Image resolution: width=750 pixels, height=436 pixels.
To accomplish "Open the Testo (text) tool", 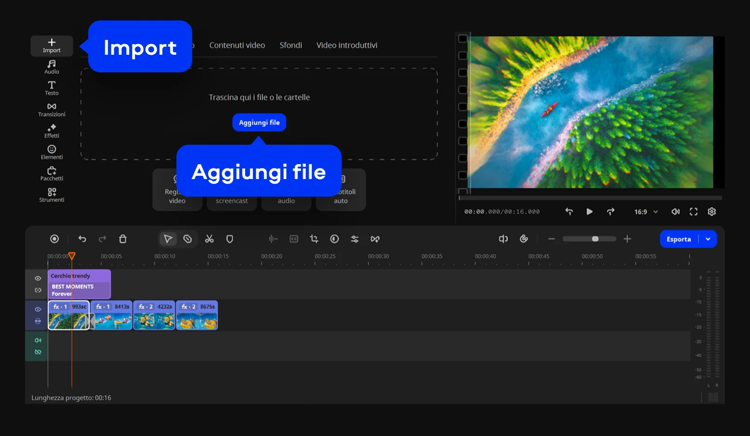I will 52,88.
